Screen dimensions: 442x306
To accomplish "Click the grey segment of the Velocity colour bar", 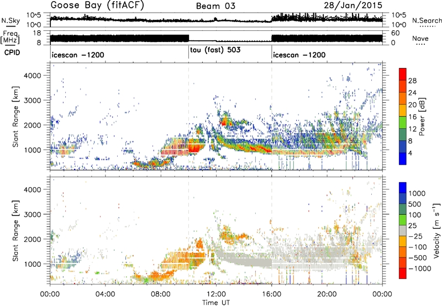I will click(403, 230).
